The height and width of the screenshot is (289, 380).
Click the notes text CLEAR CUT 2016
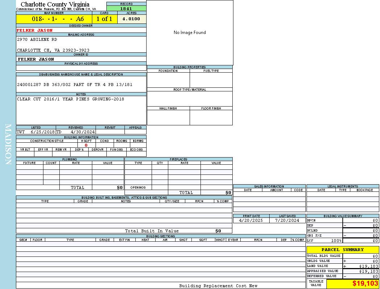pyautogui.click(x=70, y=99)
